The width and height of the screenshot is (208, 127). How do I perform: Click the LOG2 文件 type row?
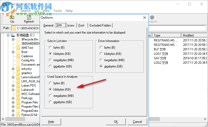pos(161,63)
